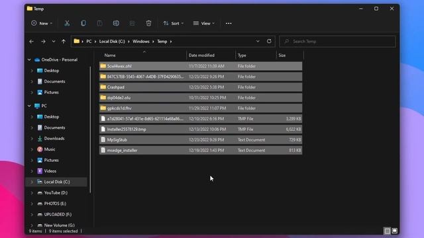Refresh the Temp folder view
424x238 pixels.
[x=269, y=41]
